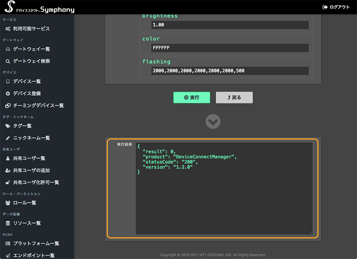Click the gateway drive icon beside ゲートウェイ一覧
357x259 pixels.
point(8,49)
